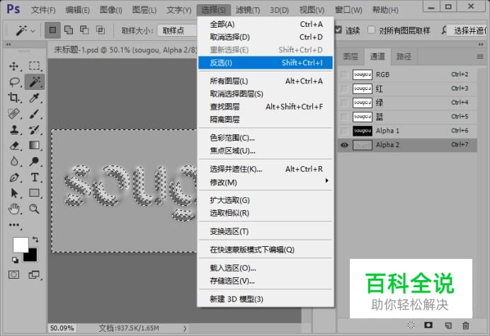Delete current channel trash icon
The image size is (490, 336).
click(466, 325)
